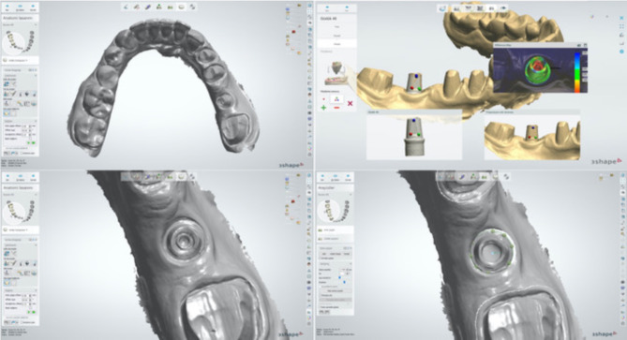This screenshot has height=340, width=627.
Task: Click the back arrow in implant close-up window
Action: 7,177
